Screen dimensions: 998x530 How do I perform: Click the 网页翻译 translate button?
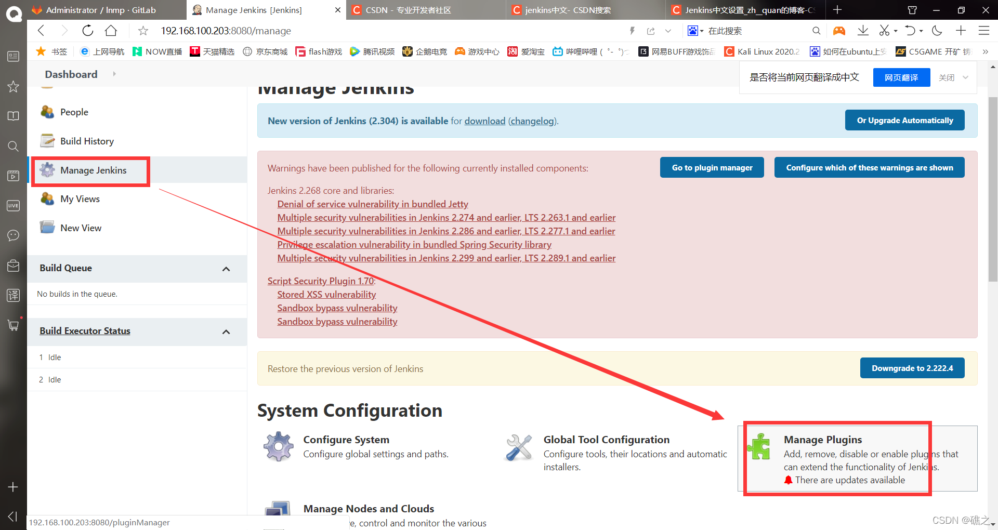click(x=901, y=77)
